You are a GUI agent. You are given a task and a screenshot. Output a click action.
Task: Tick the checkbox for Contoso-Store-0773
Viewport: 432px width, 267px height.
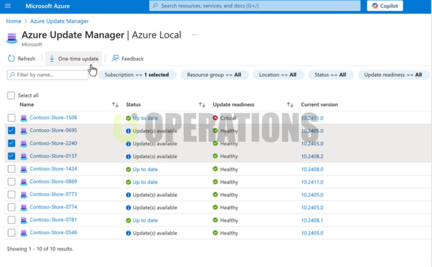click(x=11, y=195)
